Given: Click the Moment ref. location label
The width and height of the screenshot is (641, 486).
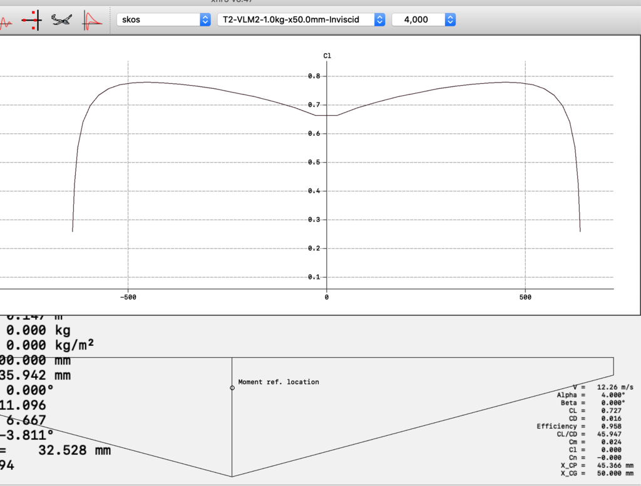Looking at the screenshot, I should point(279,382).
